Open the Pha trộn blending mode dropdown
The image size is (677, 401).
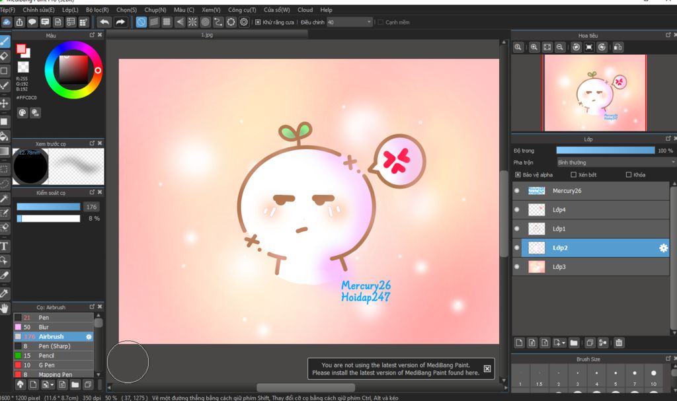pos(616,163)
